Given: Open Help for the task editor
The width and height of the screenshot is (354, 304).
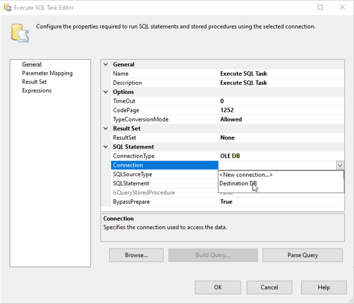Looking at the screenshot, I should (x=324, y=287).
